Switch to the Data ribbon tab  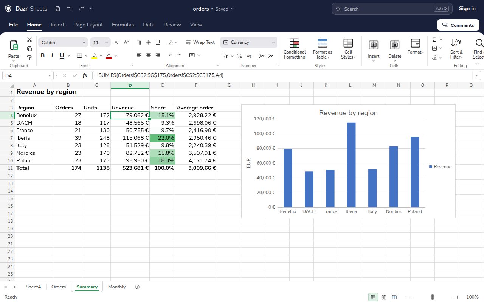[x=149, y=25]
